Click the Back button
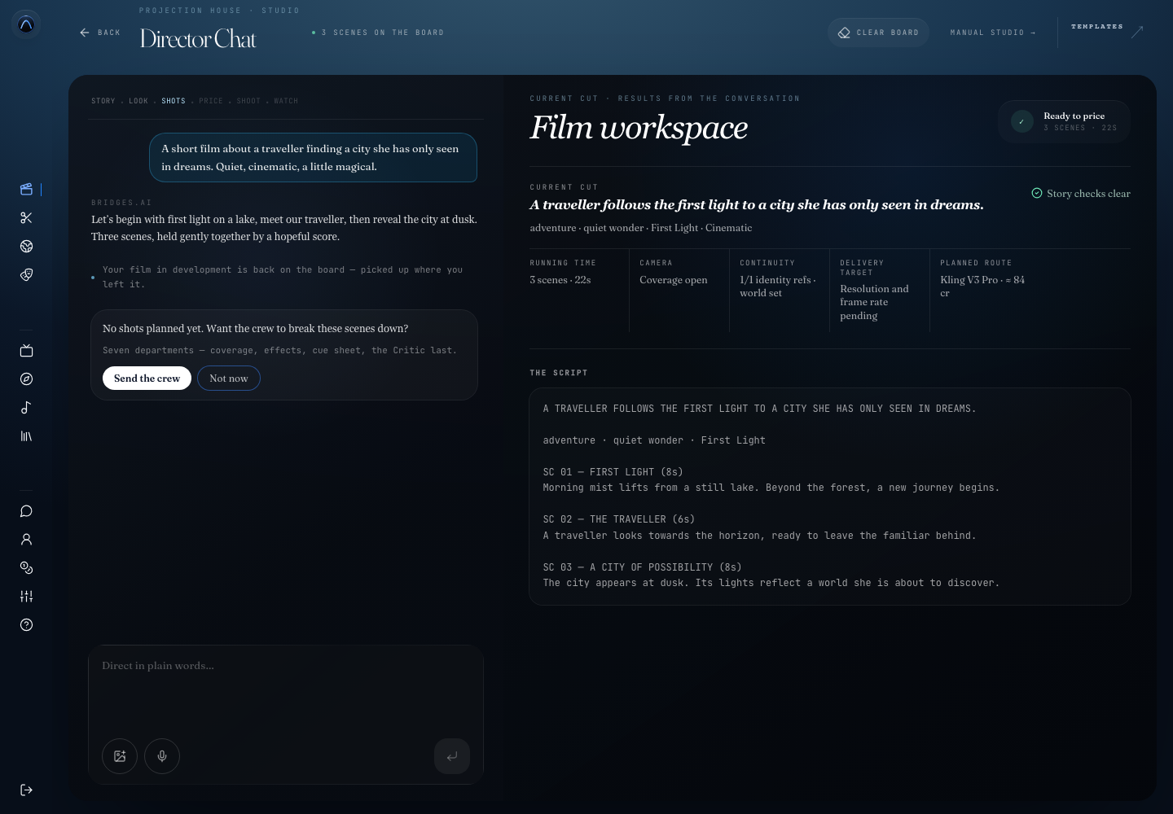The width and height of the screenshot is (1173, 814). [x=100, y=33]
